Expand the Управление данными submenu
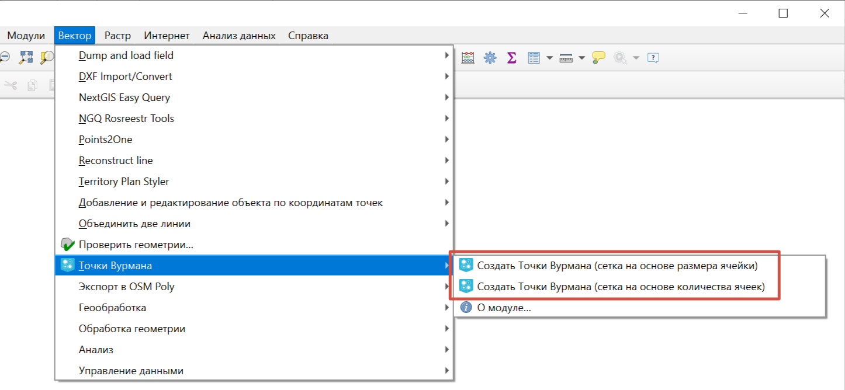This screenshot has height=390, width=845. pos(254,371)
